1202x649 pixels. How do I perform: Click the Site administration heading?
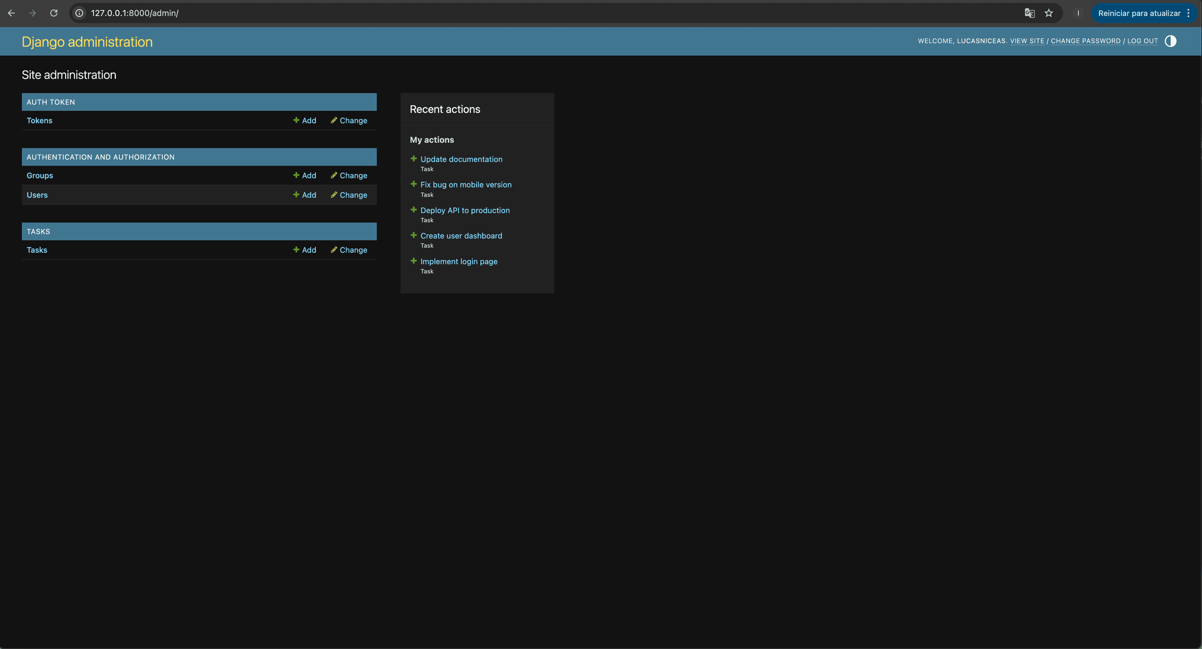69,75
